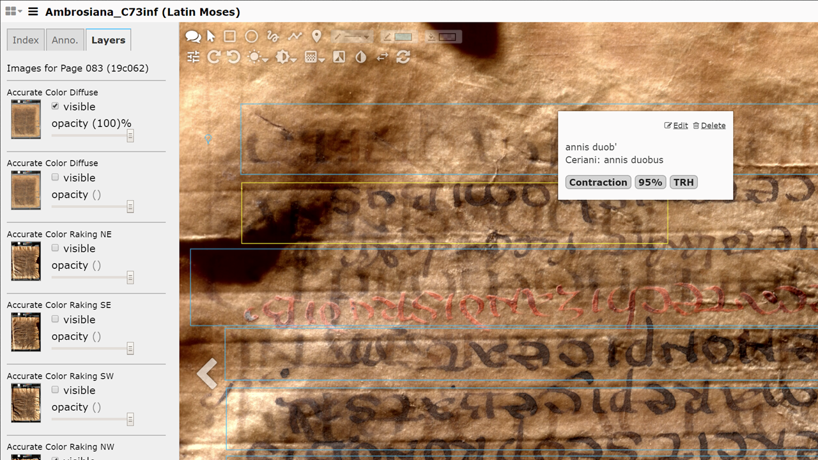This screenshot has width=818, height=460.
Task: Click thumbnail of Accurate Color Raking SW
Action: (x=26, y=402)
